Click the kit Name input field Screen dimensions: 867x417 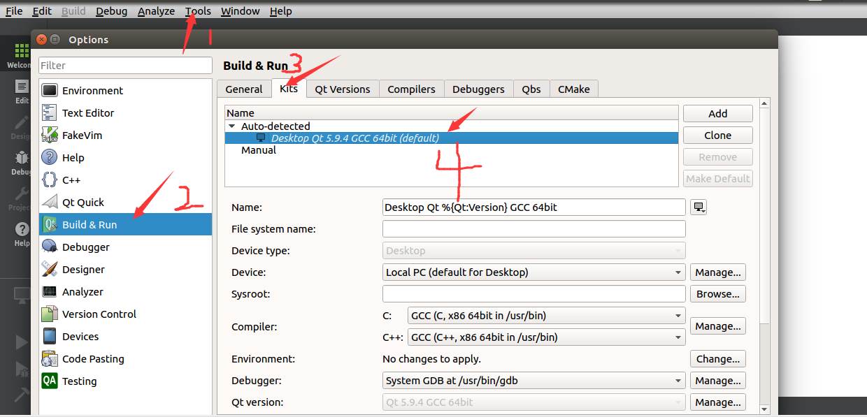[x=534, y=207]
